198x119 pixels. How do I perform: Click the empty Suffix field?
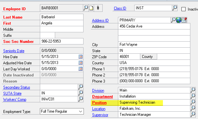(x=48, y=35)
